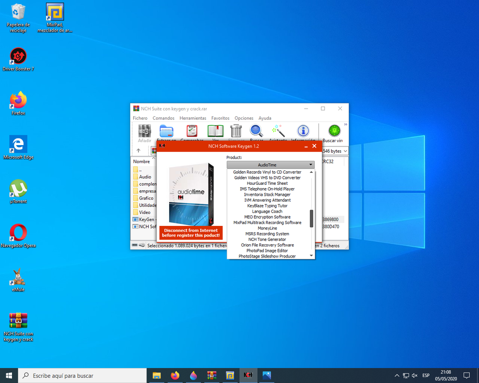This screenshot has height=383, width=479.
Task: Expand the toolbar overflow chevron in WinRAR
Action: tap(345, 124)
